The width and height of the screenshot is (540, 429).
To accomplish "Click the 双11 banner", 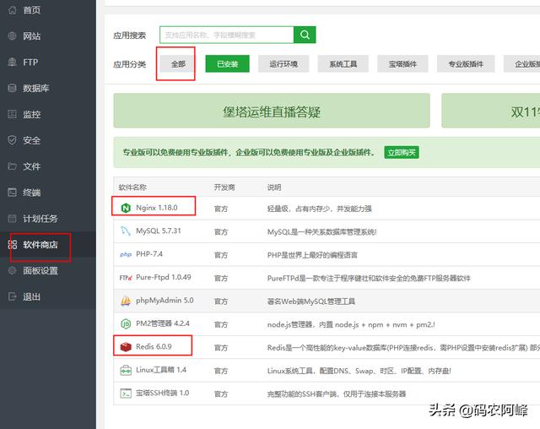I will [x=491, y=111].
